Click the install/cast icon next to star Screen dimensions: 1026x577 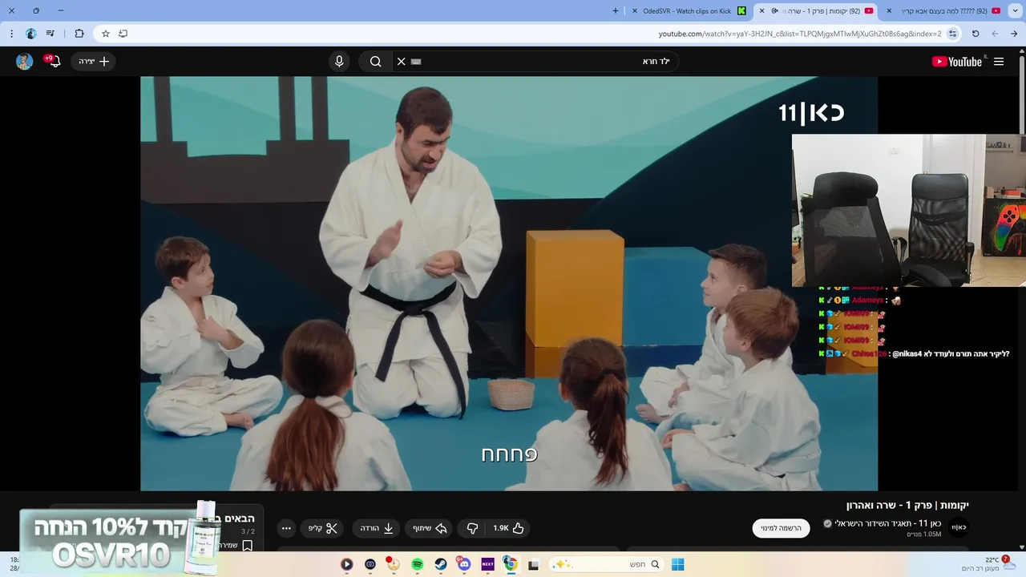click(123, 34)
